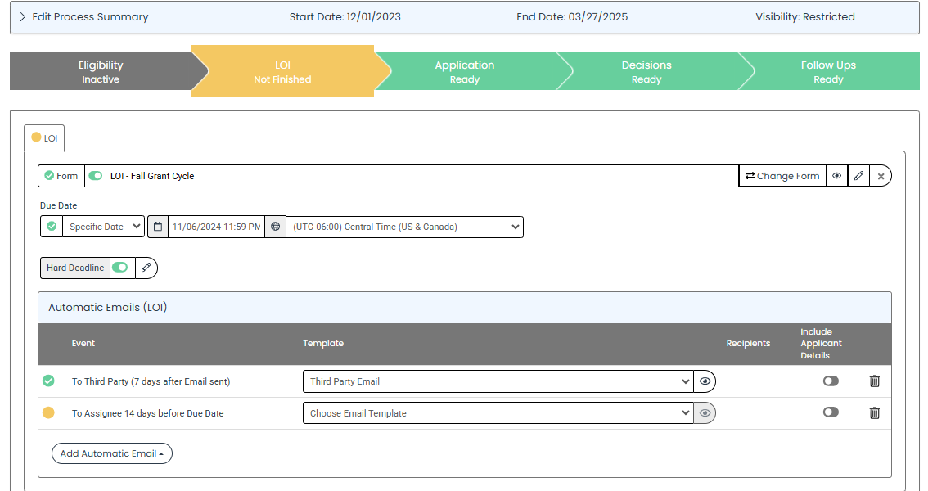Click yellow status dot for To Assignee email
The height and width of the screenshot is (491, 928).
(x=48, y=413)
